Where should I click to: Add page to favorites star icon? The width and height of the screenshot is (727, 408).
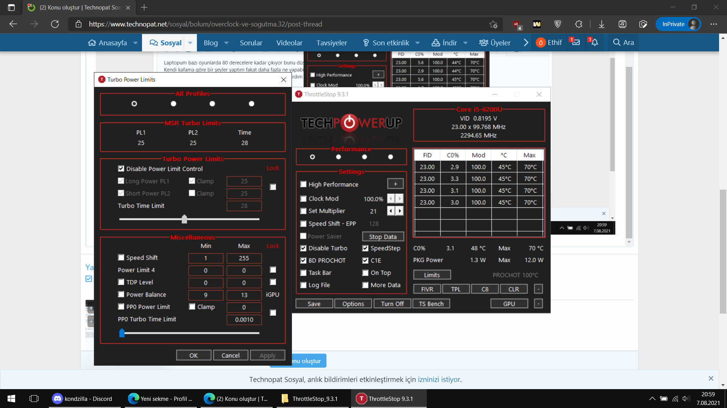point(493,24)
